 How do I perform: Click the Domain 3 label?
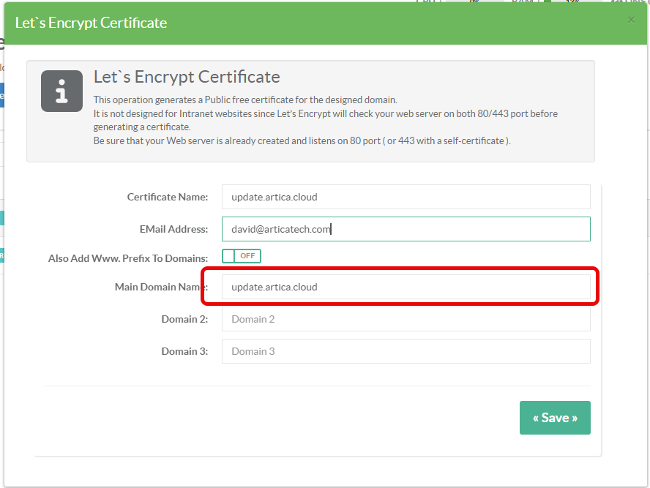pyautogui.click(x=184, y=351)
